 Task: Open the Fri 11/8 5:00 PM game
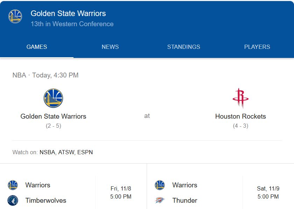click(121, 193)
